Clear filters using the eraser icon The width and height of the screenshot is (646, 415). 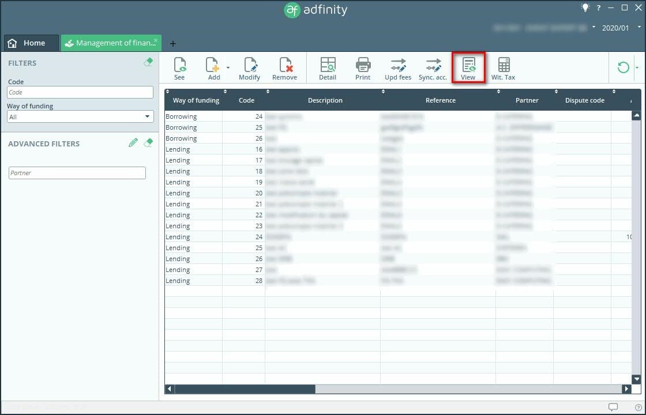(148, 63)
